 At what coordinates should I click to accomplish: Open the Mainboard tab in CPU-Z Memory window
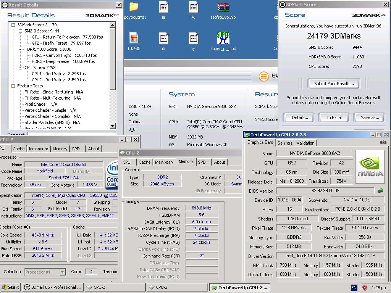point(165,162)
